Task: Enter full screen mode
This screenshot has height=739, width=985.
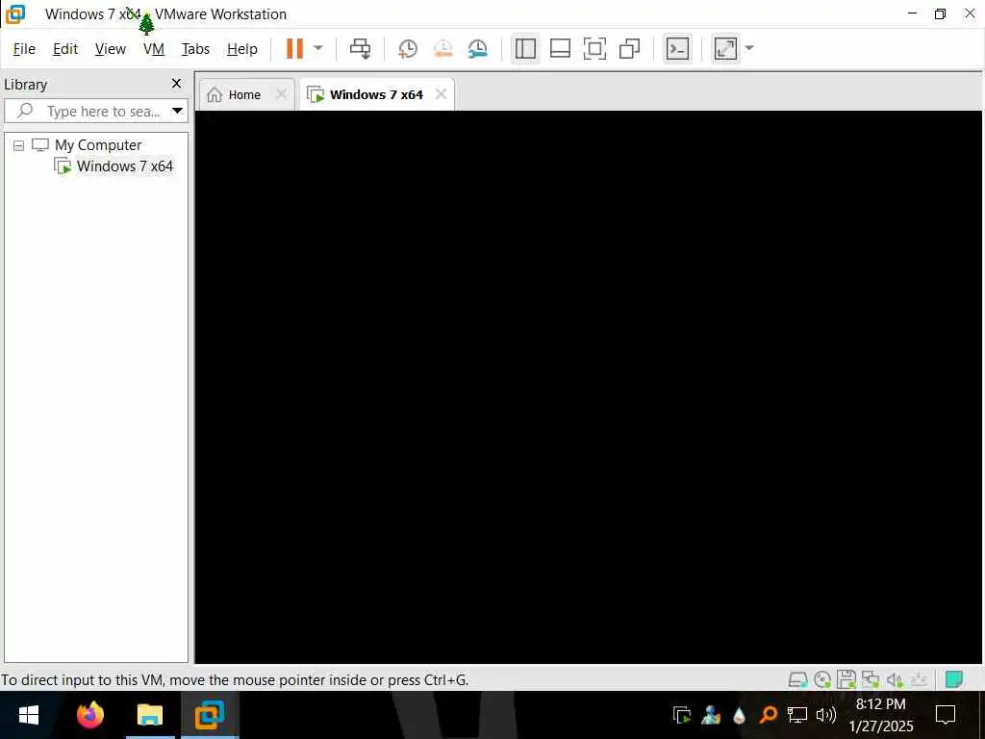Action: point(594,48)
